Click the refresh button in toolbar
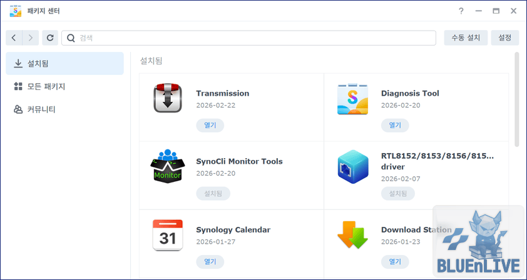 coord(50,38)
